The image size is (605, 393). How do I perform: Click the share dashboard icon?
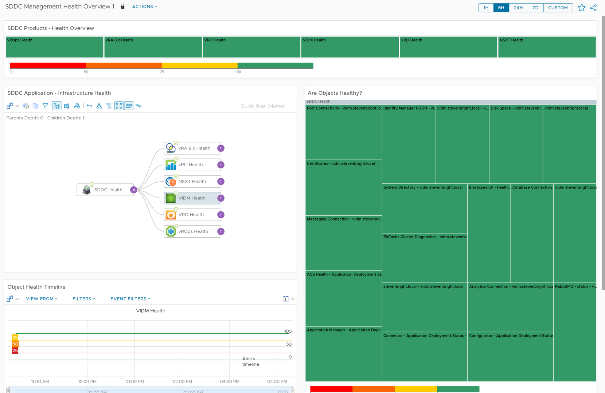pyautogui.click(x=593, y=8)
